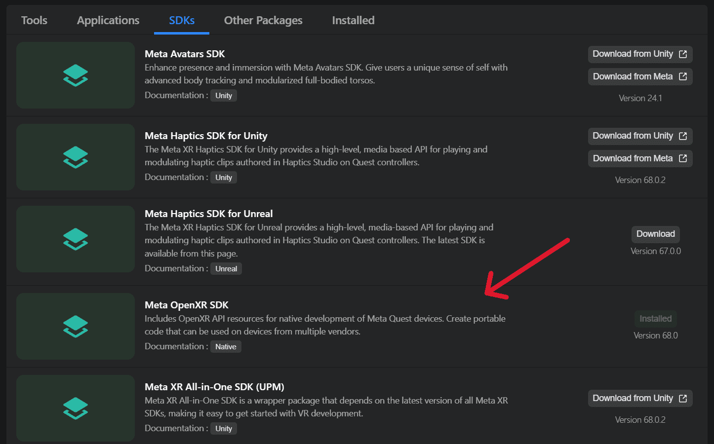Click Installed status for Meta OpenXR SDK
Viewport: 714px width, 444px height.
point(656,319)
